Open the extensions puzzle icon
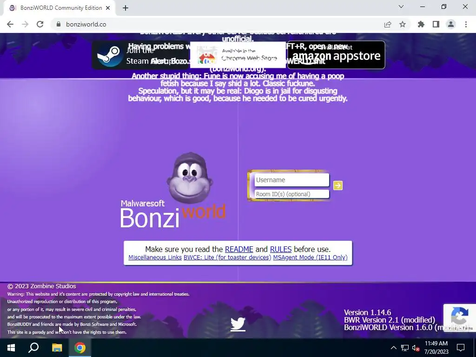 point(421,24)
